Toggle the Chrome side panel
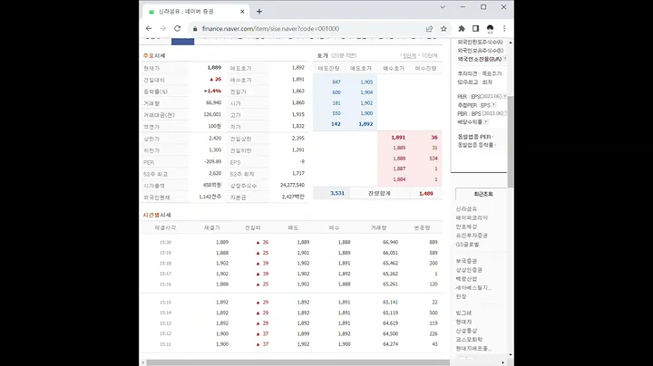 tap(475, 29)
